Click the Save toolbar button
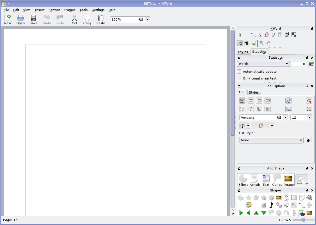The height and width of the screenshot is (225, 316). 33,20
